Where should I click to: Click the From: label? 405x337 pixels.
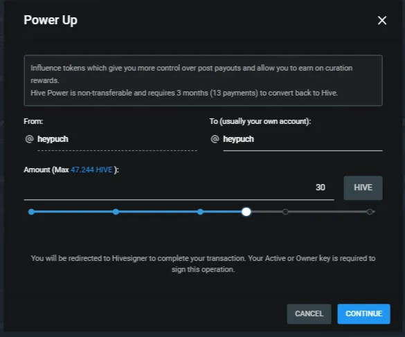(33, 121)
